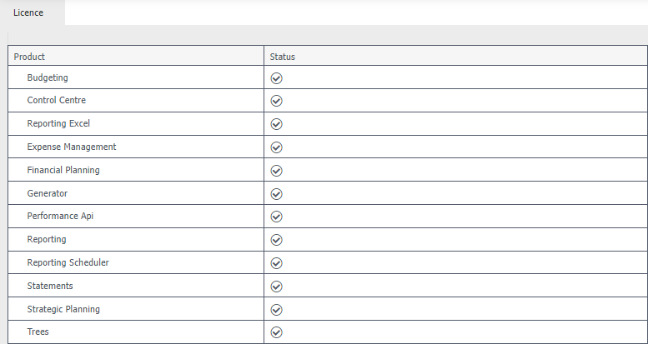
Task: Click the Strategic Planning status check icon
Action: 277,310
